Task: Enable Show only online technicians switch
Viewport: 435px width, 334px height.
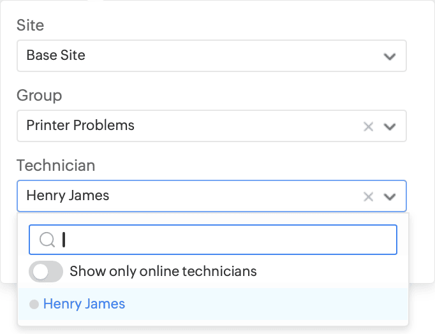Action: pos(46,272)
